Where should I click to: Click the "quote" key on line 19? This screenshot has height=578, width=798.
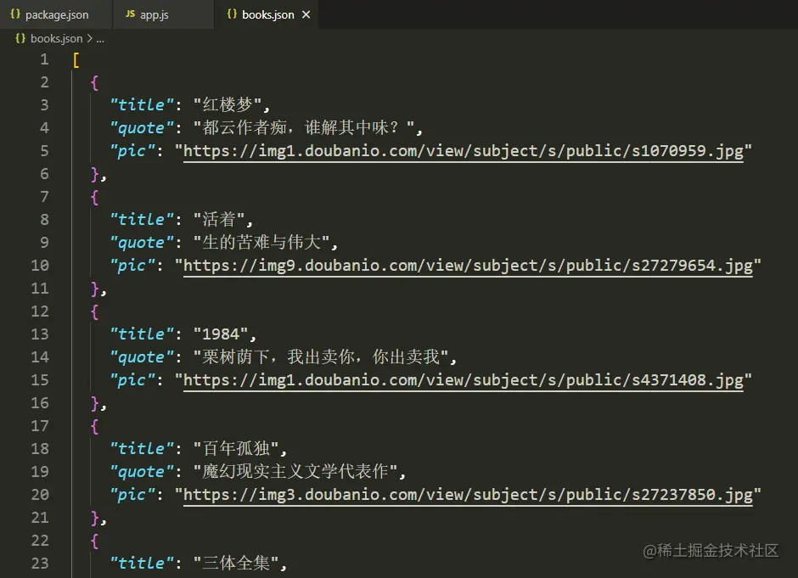click(x=142, y=472)
